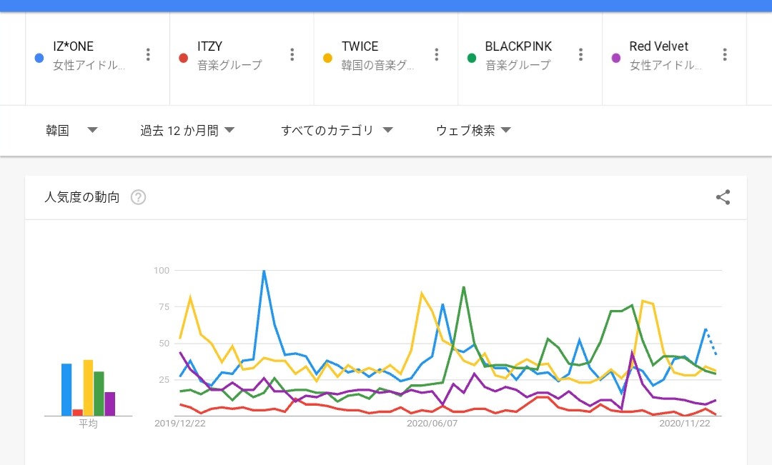Screen dimensions: 772x465
Task: Click the green BLACKPINK average bar
Action: pyautogui.click(x=99, y=394)
